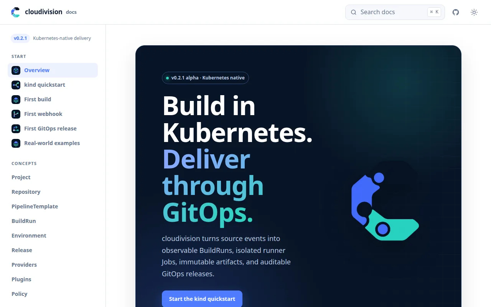Toggle the light/dark theme sun icon
Viewport: 491px width, 307px height.
click(474, 12)
